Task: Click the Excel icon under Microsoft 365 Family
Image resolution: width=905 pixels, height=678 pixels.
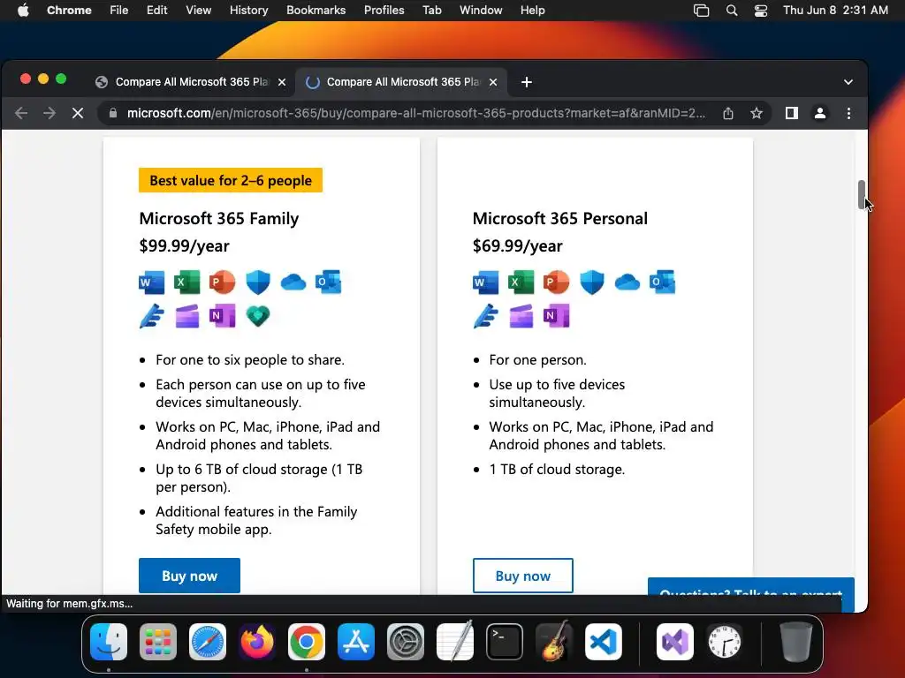Action: [x=187, y=282]
